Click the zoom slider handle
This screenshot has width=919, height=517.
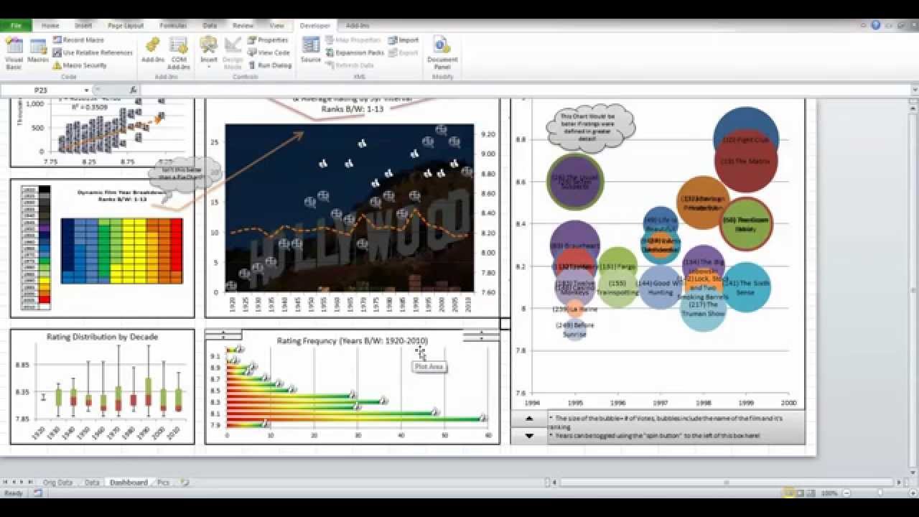click(x=880, y=494)
